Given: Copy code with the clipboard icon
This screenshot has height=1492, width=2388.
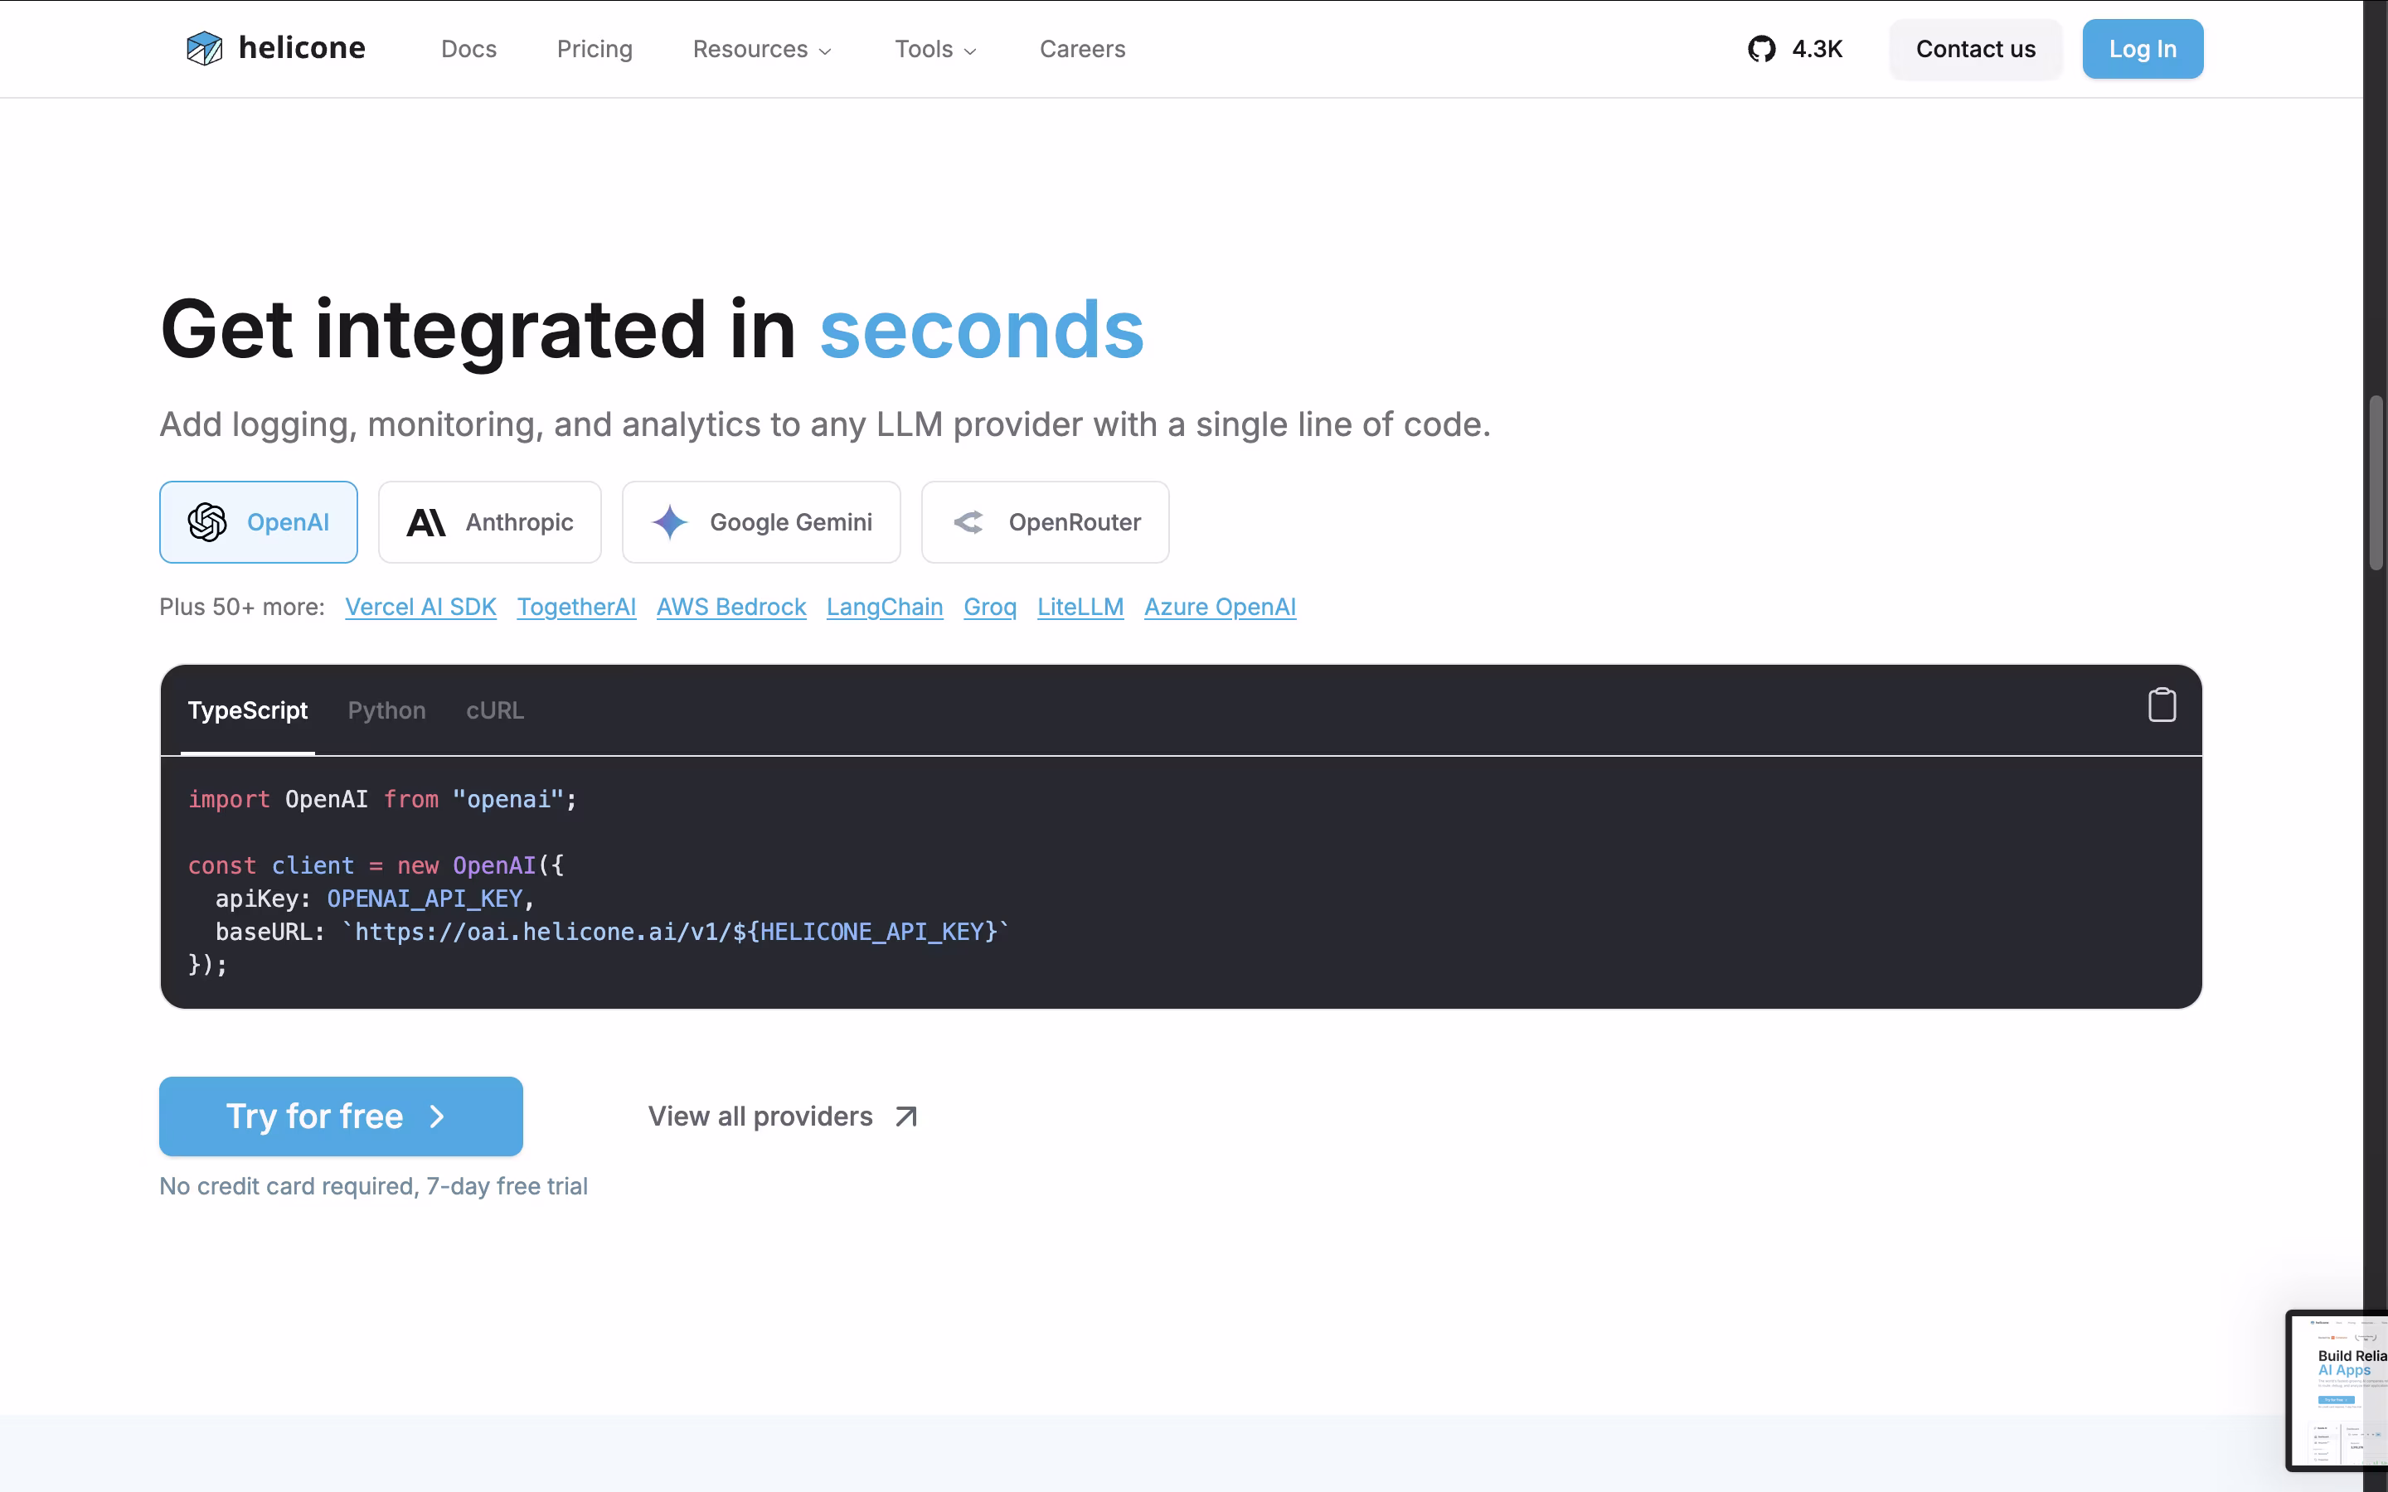Looking at the screenshot, I should (2161, 705).
